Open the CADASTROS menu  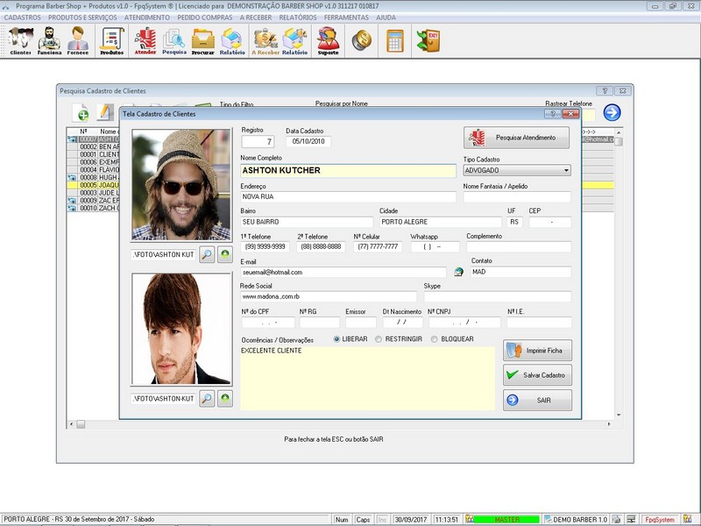pos(23,18)
